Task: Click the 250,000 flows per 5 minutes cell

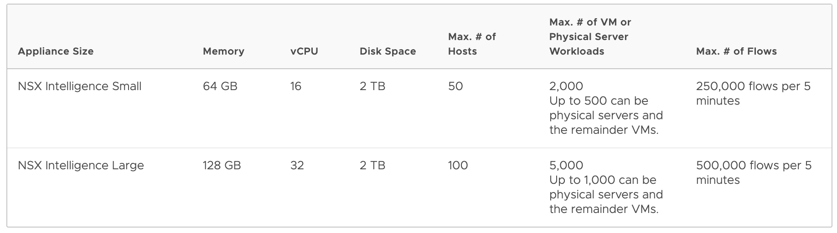Action: [x=753, y=93]
